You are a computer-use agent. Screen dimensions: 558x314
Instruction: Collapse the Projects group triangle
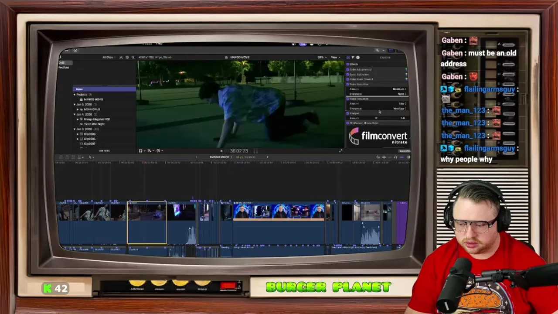tap(75, 95)
